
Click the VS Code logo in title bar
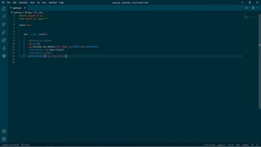[x=3, y=2]
